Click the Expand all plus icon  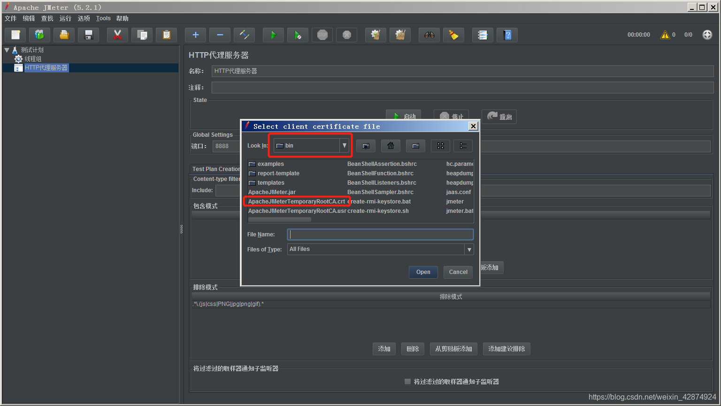[x=195, y=35]
